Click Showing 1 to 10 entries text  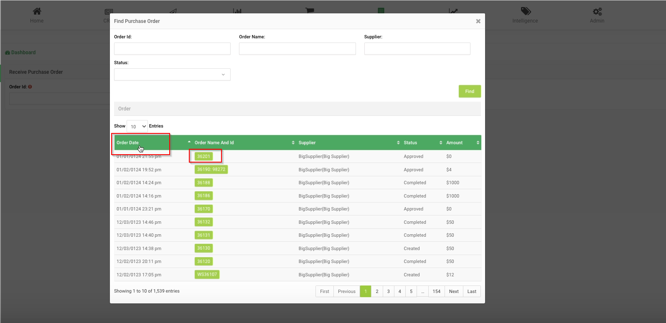point(147,291)
